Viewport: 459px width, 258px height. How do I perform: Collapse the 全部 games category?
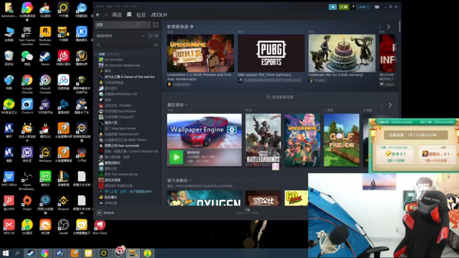pyautogui.click(x=96, y=54)
